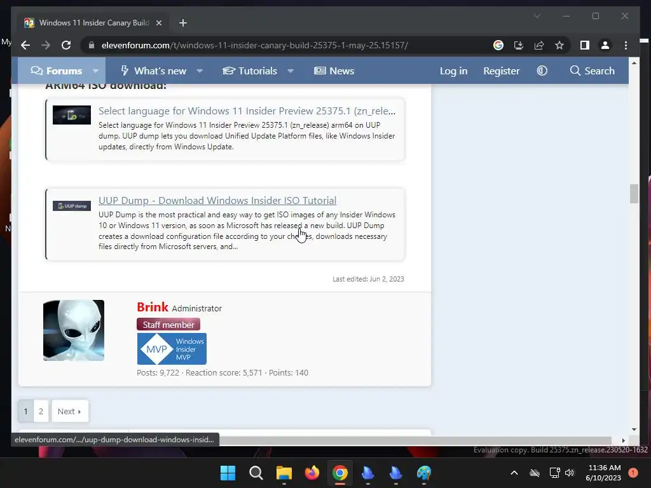Click Register link

coord(501,71)
